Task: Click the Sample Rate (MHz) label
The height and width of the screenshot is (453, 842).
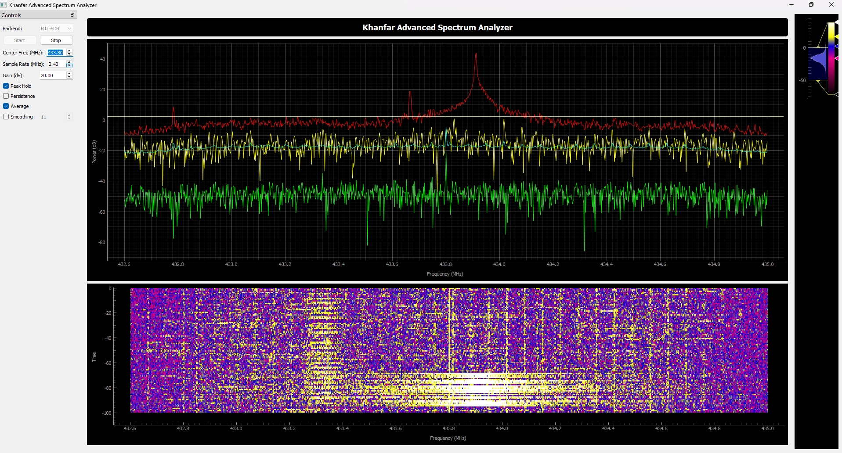Action: (24, 64)
